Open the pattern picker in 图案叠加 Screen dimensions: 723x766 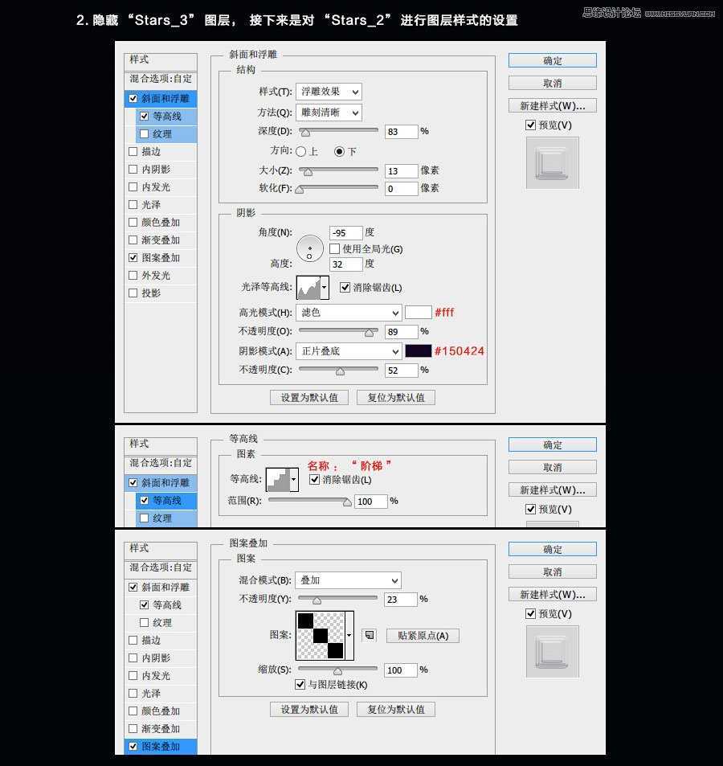pyautogui.click(x=321, y=634)
